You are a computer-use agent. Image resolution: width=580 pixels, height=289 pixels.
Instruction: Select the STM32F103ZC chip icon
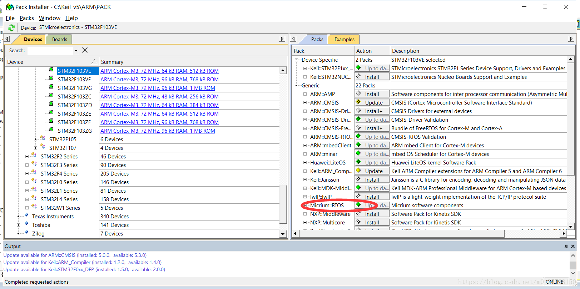(x=51, y=95)
